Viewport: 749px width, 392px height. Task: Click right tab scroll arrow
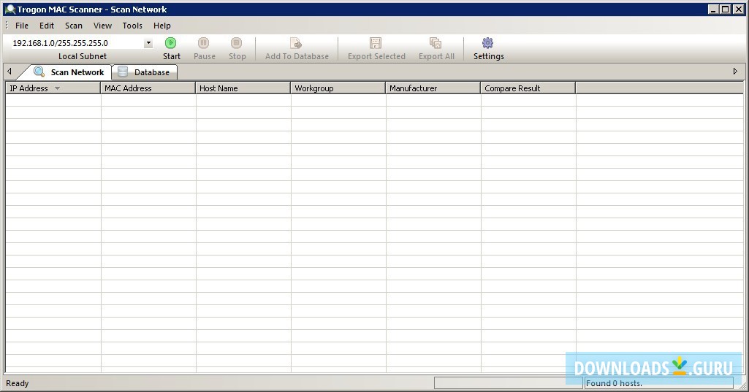point(735,72)
